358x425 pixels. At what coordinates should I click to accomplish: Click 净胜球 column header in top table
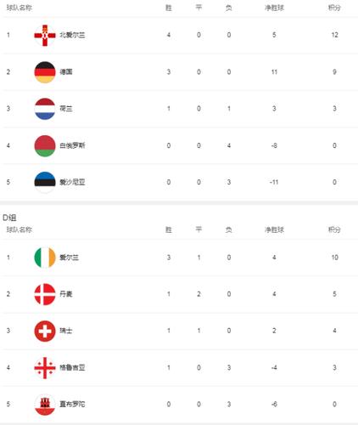point(274,8)
